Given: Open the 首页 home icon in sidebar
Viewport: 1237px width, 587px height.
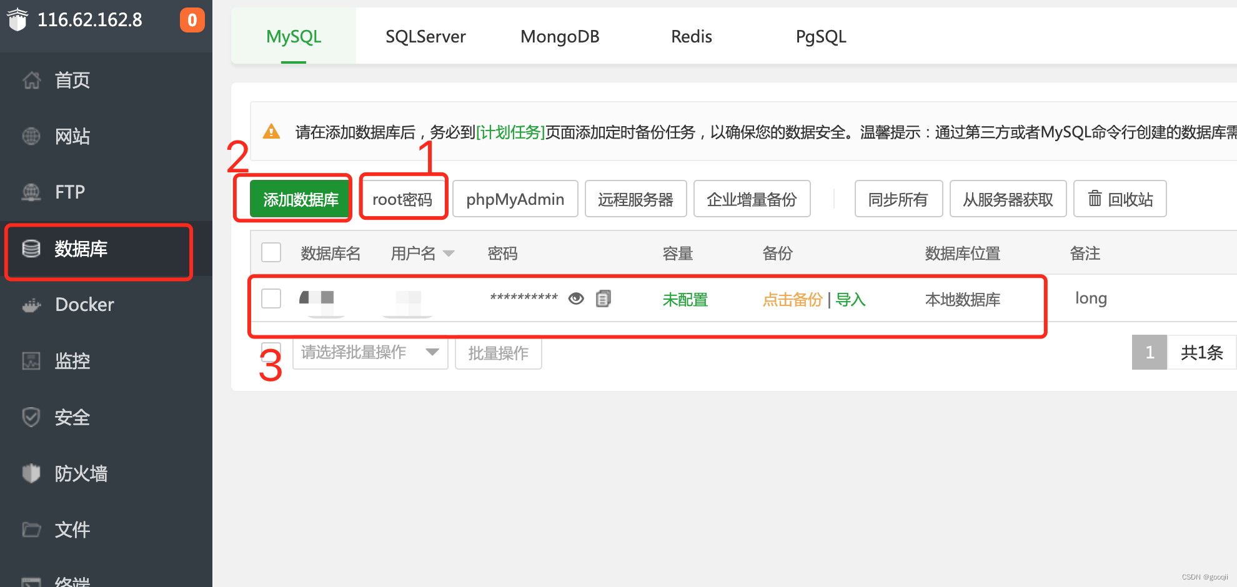Looking at the screenshot, I should pos(31,80).
